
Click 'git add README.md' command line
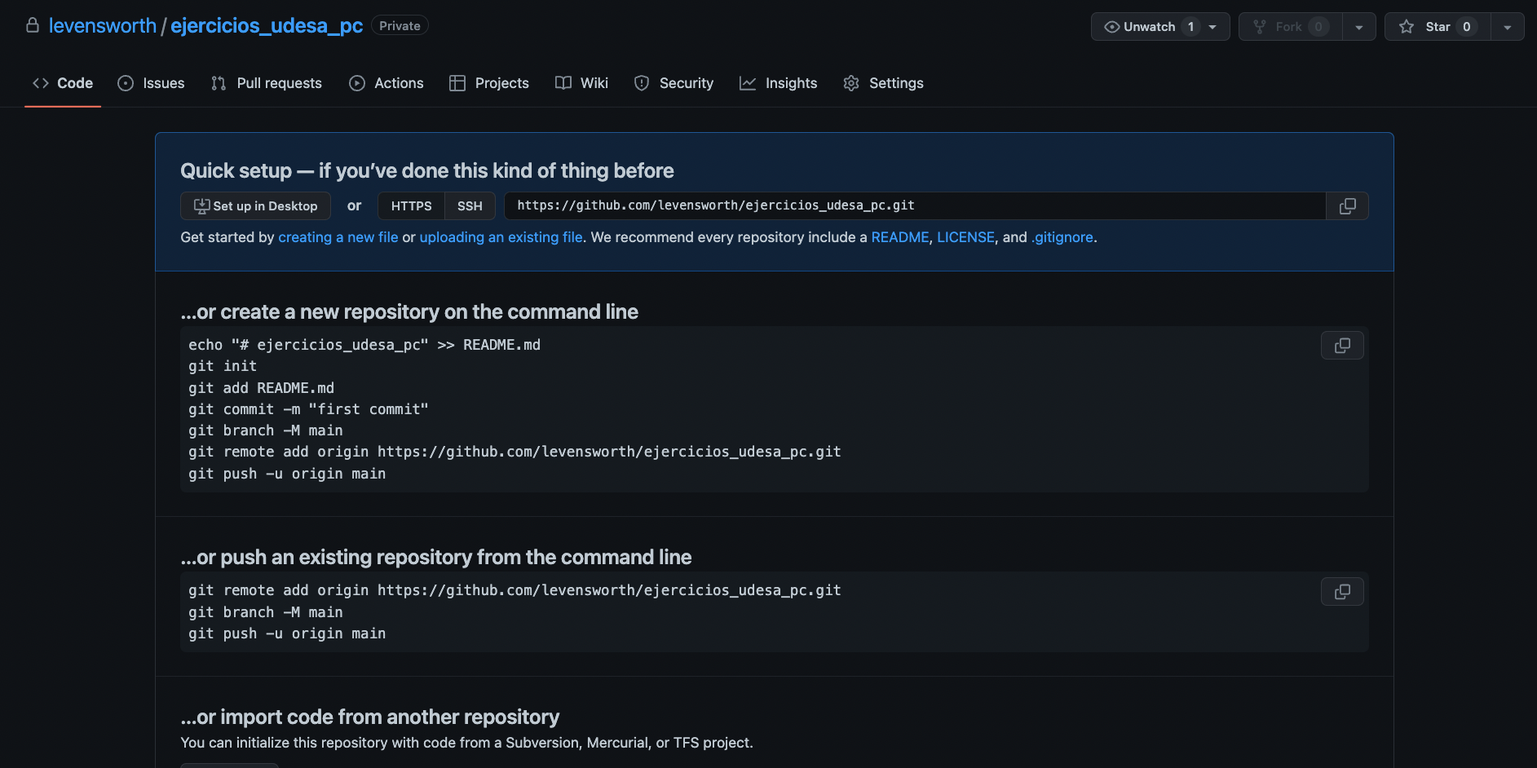click(x=261, y=388)
